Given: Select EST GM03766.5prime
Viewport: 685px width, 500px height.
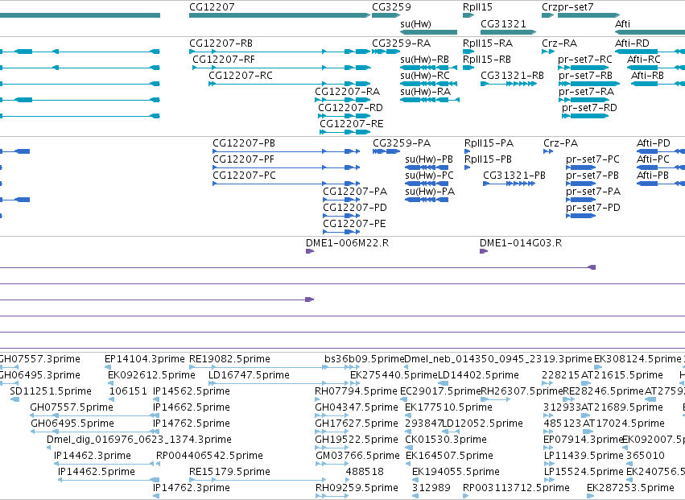Looking at the screenshot, I should (357, 456).
